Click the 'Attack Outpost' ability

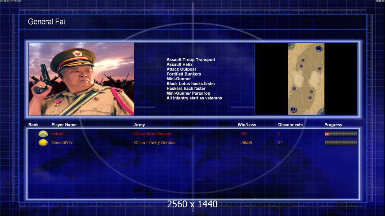tap(181, 69)
